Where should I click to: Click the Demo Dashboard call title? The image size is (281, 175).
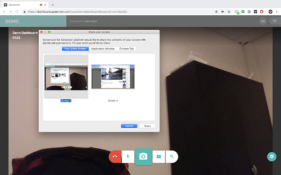coord(25,33)
